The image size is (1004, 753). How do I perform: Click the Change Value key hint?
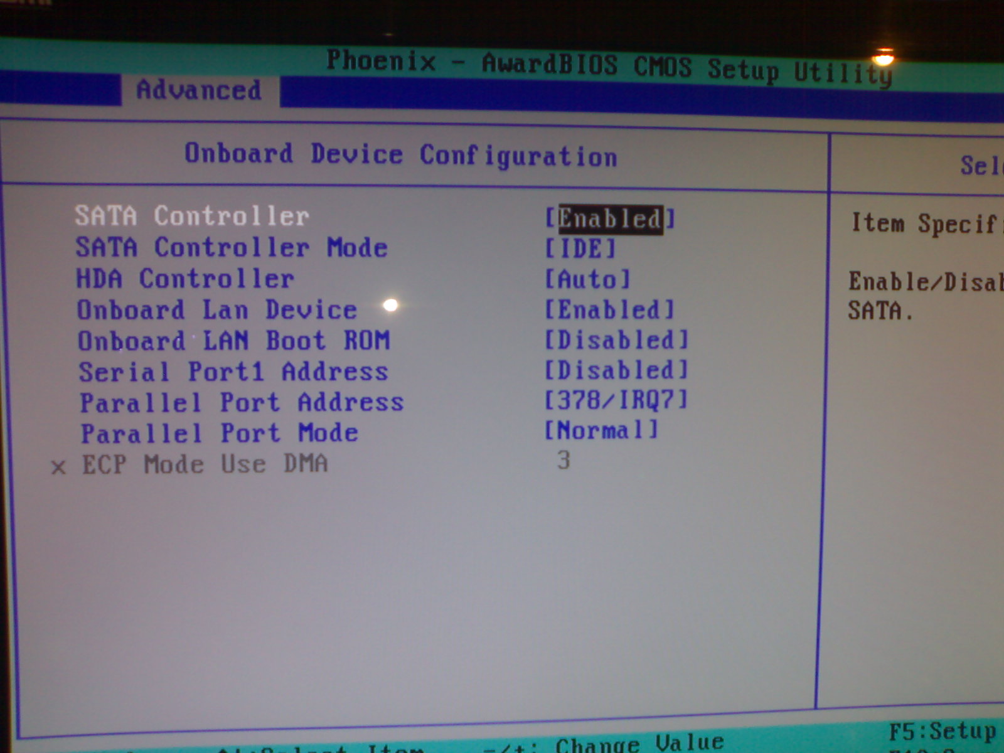click(639, 744)
